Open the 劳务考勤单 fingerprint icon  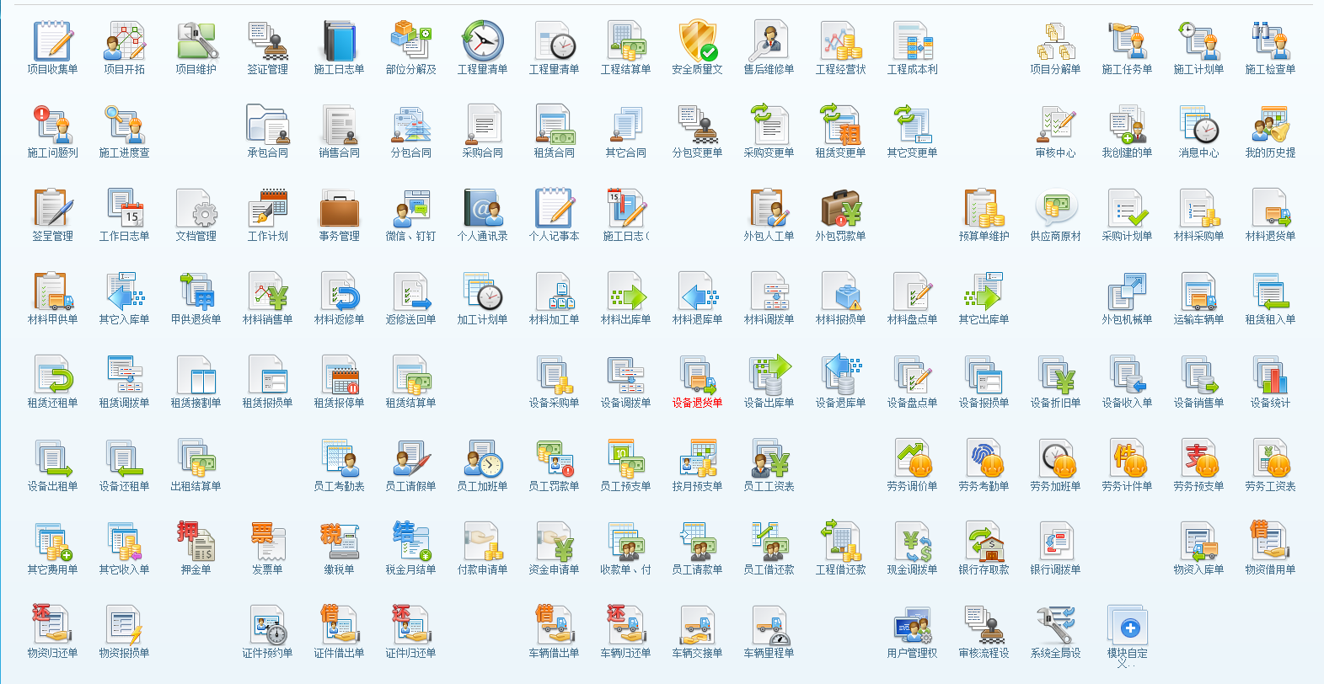click(x=984, y=458)
